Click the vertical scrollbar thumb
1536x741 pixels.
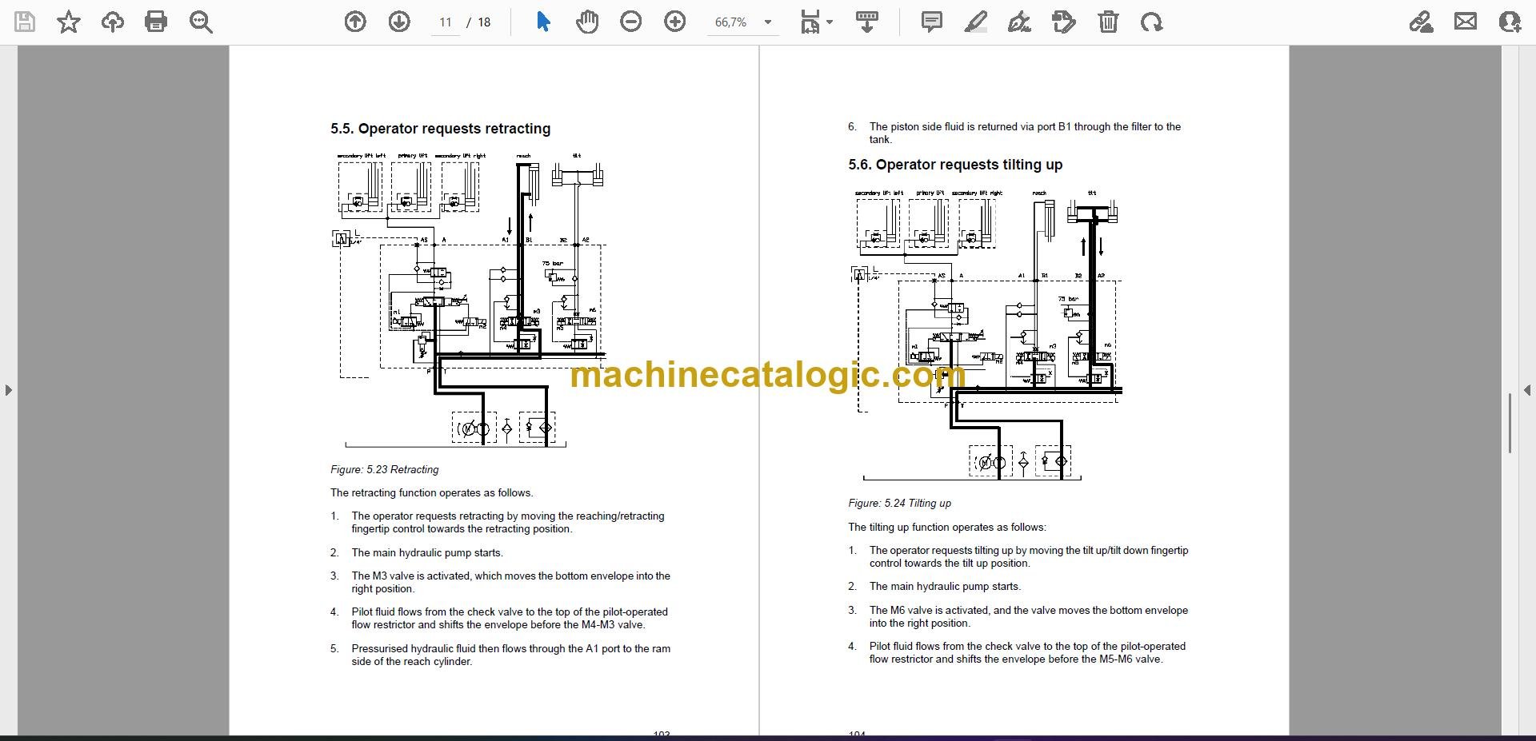[1510, 423]
